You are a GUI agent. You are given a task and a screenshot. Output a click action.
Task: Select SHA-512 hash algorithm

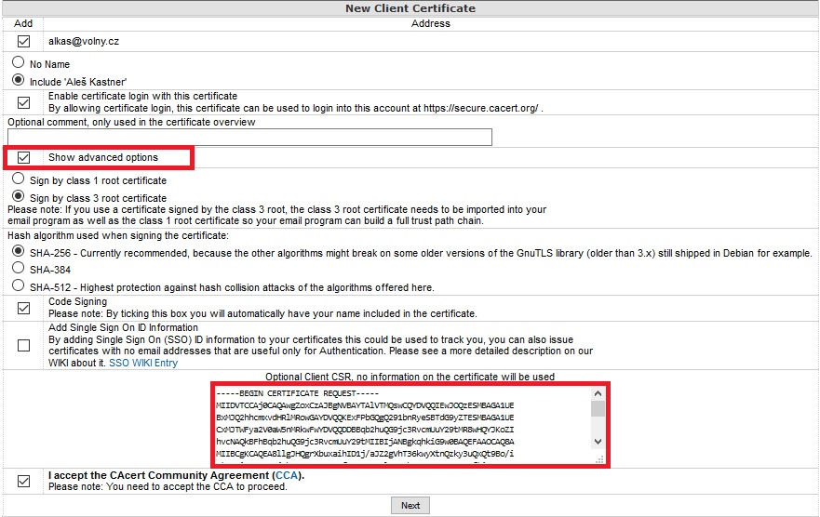tap(18, 286)
